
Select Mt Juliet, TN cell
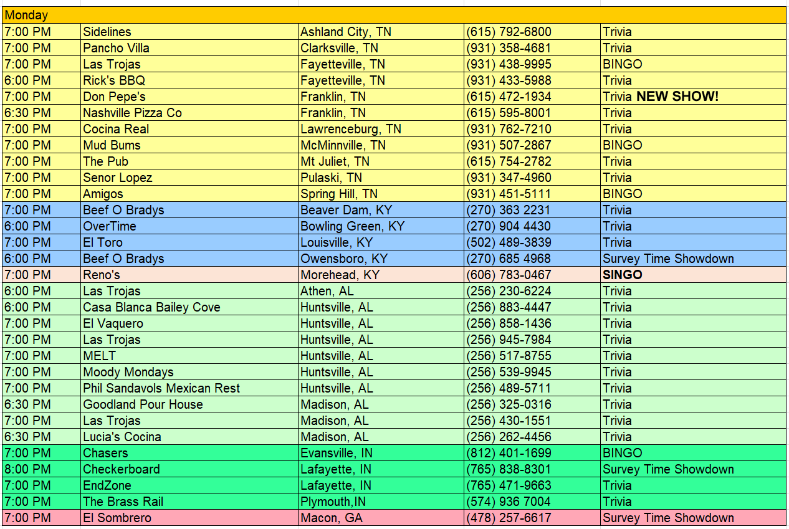[381, 161]
